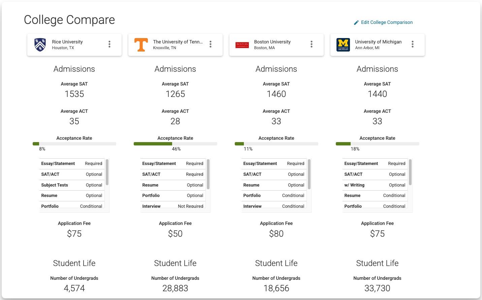Click the Edit College Comparison link
The height and width of the screenshot is (300, 482).
[383, 22]
